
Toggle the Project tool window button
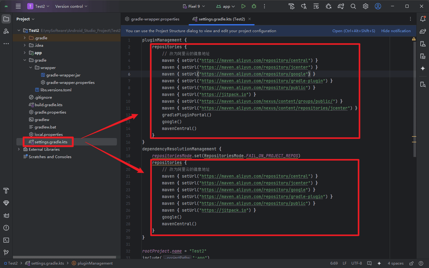6,19
